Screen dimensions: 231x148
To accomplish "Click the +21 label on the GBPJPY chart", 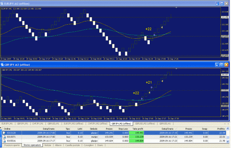I will pyautogui.click(x=149, y=82).
